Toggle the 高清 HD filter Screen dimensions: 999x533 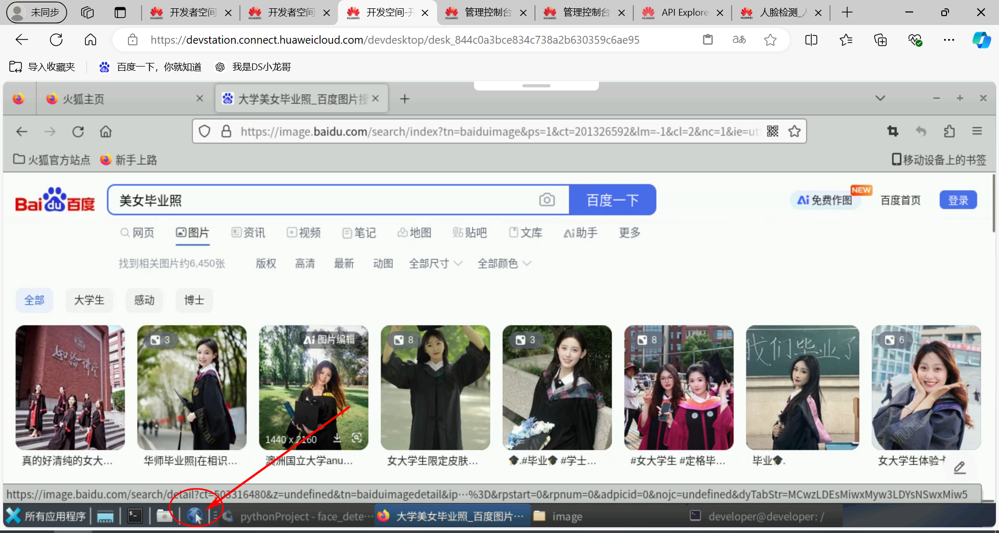[x=305, y=264]
